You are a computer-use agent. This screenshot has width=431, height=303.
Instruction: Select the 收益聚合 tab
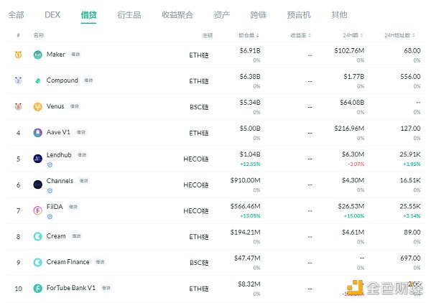click(176, 14)
